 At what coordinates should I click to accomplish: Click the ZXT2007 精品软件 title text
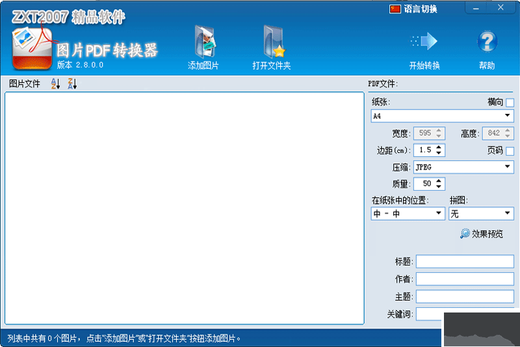(x=69, y=17)
